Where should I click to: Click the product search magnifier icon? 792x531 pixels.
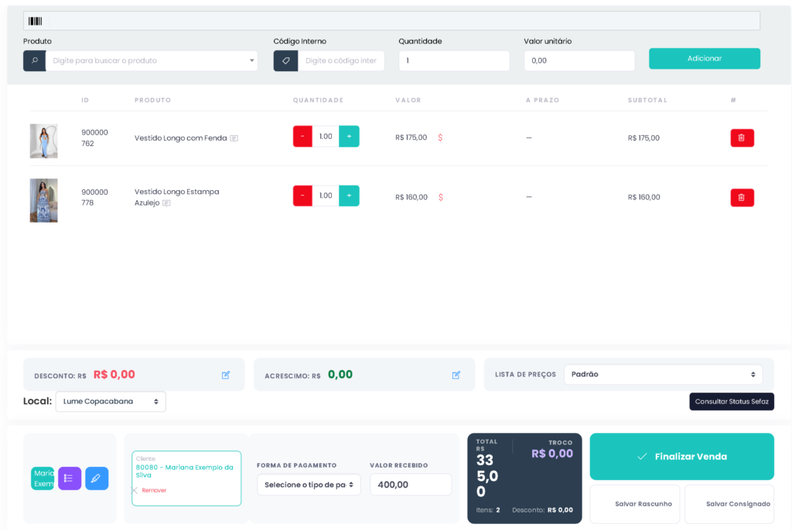coord(34,60)
